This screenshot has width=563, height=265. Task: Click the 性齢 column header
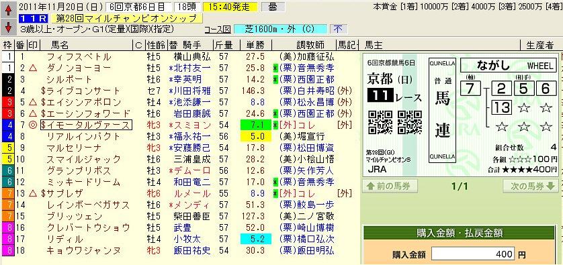point(155,45)
